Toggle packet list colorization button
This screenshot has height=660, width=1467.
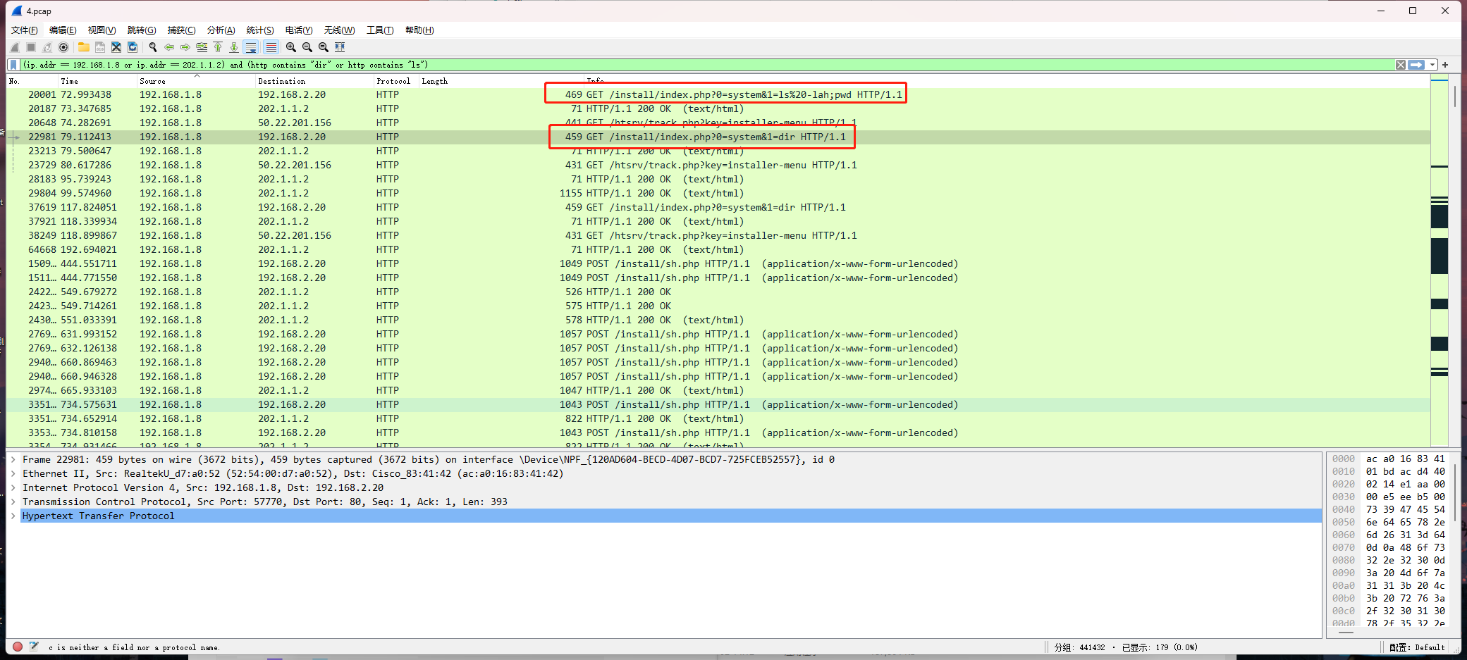[x=271, y=47]
